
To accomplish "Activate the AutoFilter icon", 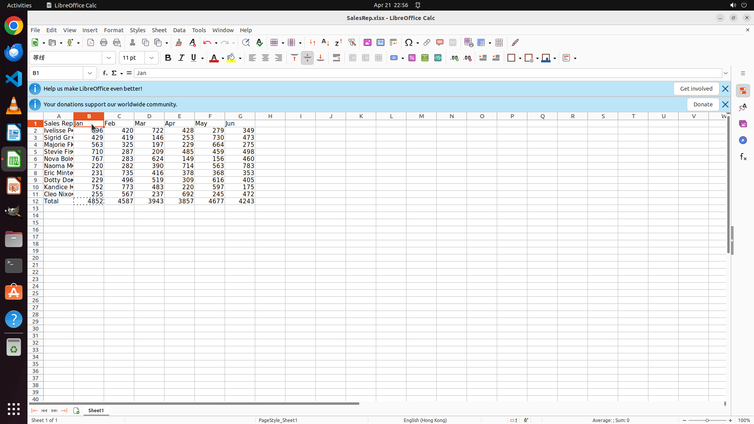I will coord(352,42).
